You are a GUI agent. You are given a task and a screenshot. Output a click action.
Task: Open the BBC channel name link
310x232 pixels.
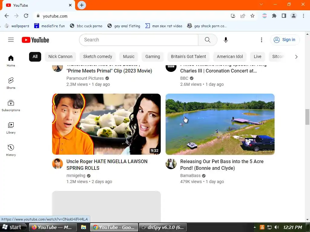pyautogui.click(x=184, y=78)
